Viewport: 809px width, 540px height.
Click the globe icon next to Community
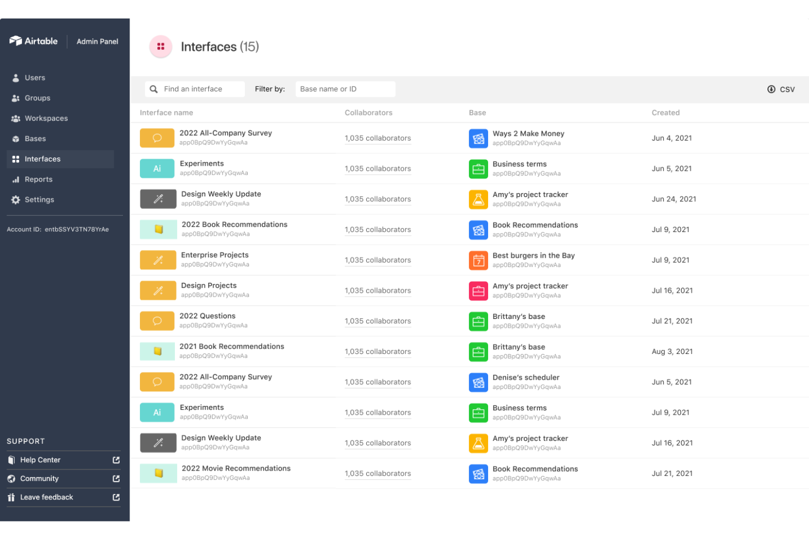click(11, 478)
